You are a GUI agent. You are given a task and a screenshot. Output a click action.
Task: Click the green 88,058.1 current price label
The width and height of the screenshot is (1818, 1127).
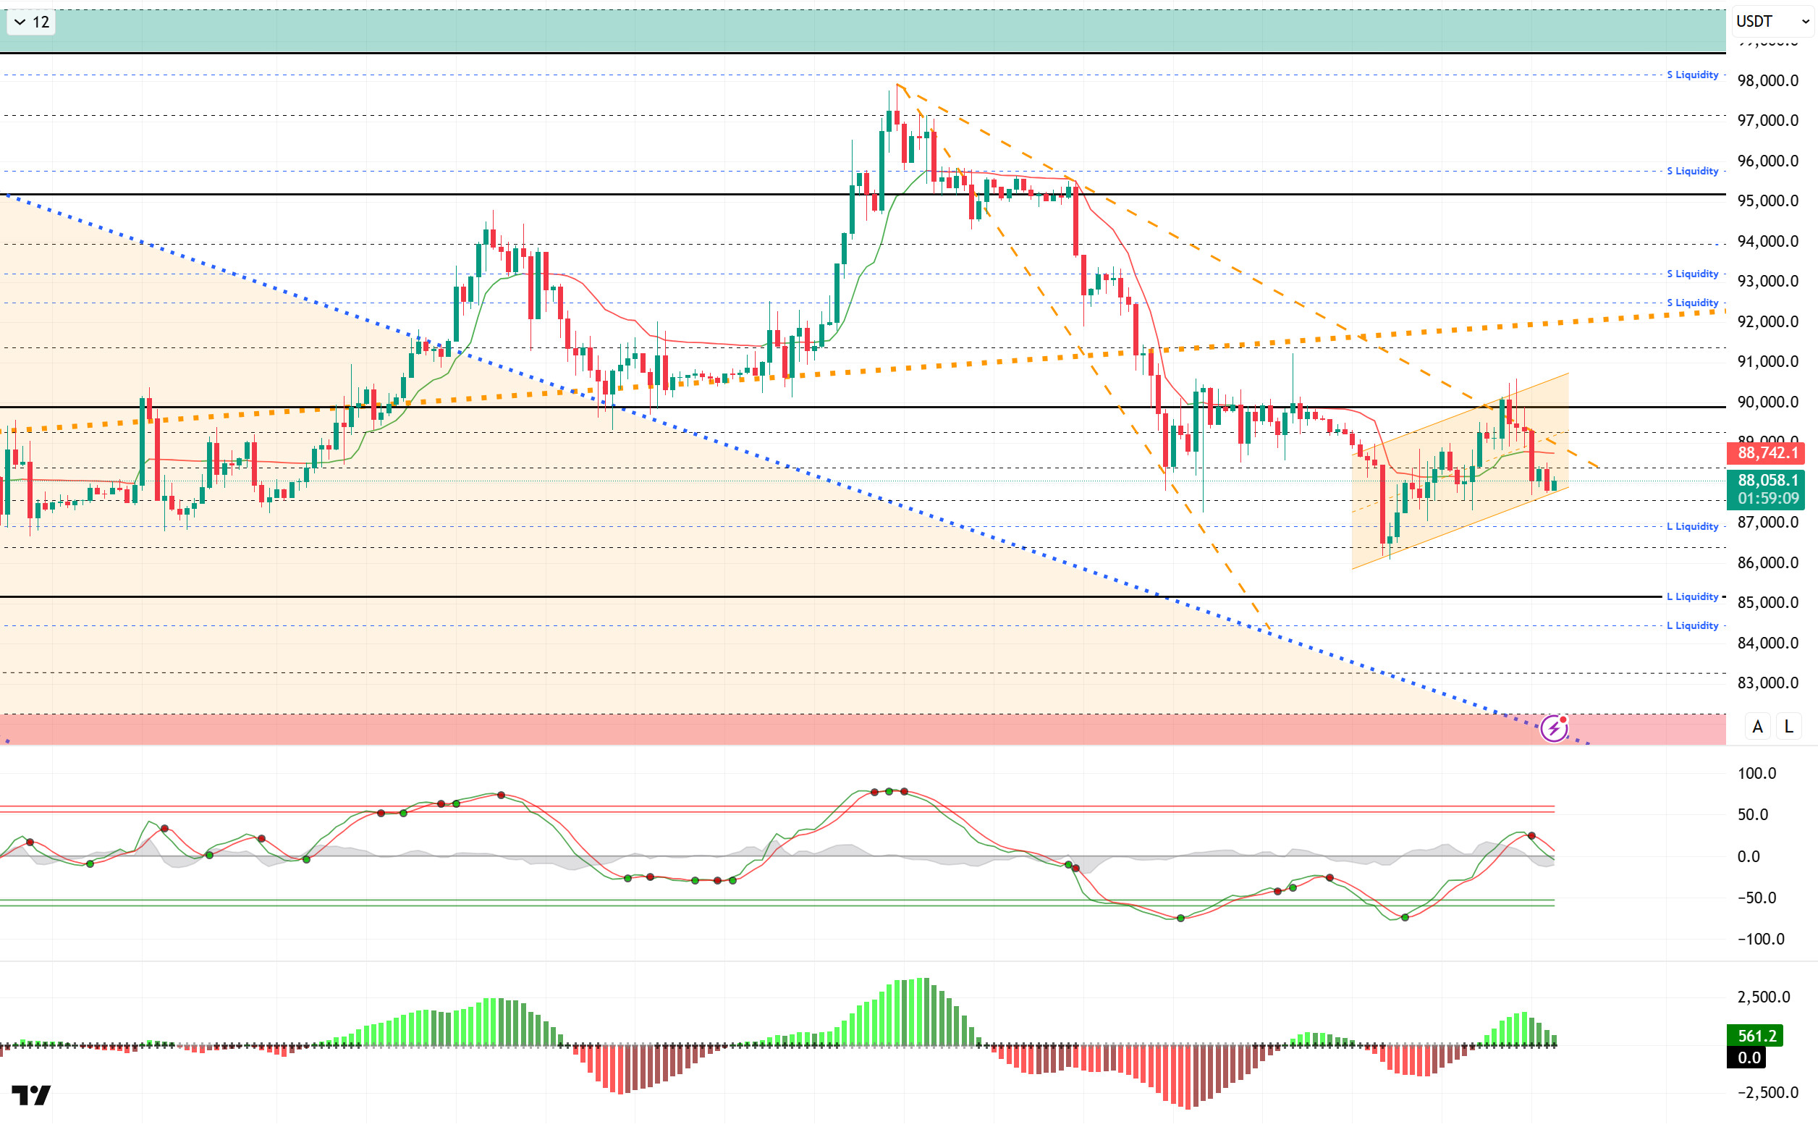coord(1767,481)
